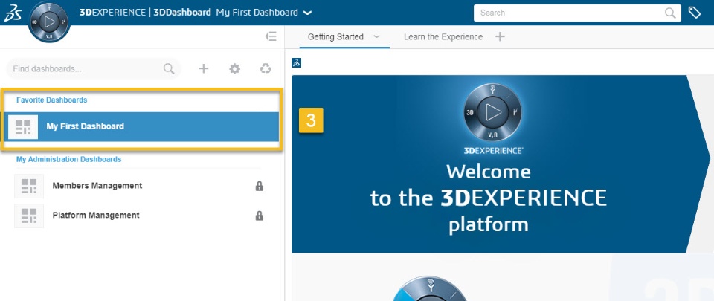Expand My First Dashboard title dropdown
The height and width of the screenshot is (301, 714).
(308, 13)
